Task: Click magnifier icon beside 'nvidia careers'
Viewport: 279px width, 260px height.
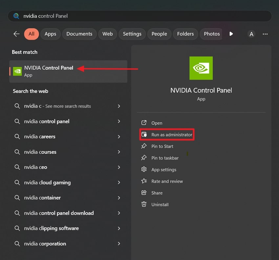Action: [17, 137]
